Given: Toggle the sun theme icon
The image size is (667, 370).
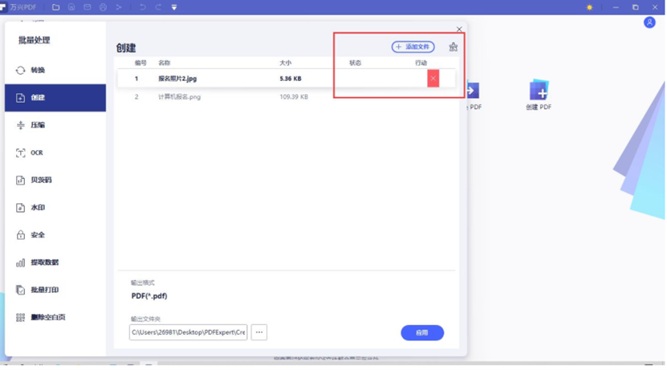Looking at the screenshot, I should click(x=590, y=7).
